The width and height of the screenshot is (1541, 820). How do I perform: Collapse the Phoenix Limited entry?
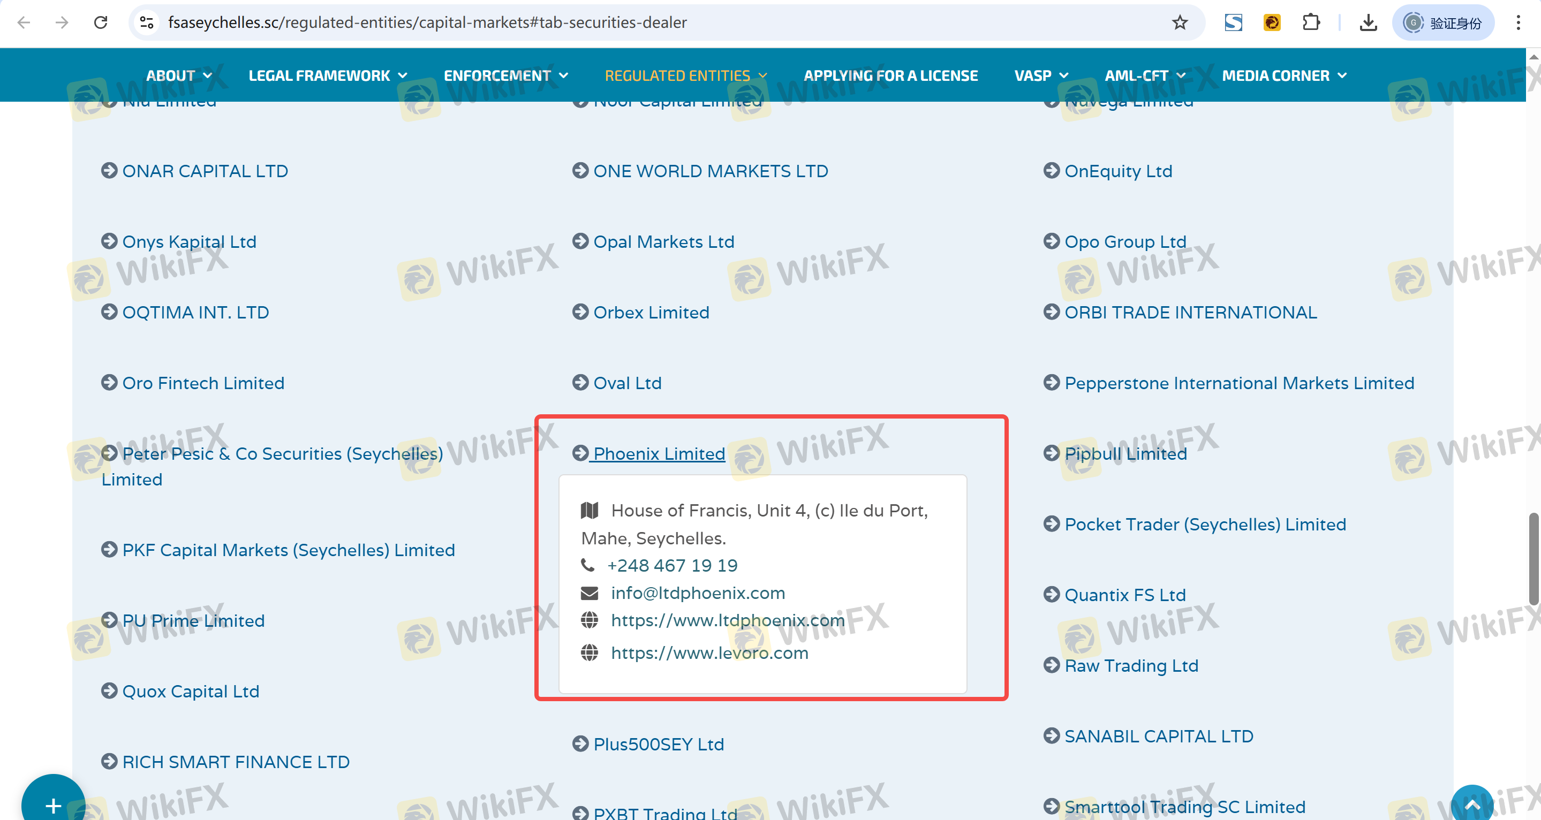658,454
